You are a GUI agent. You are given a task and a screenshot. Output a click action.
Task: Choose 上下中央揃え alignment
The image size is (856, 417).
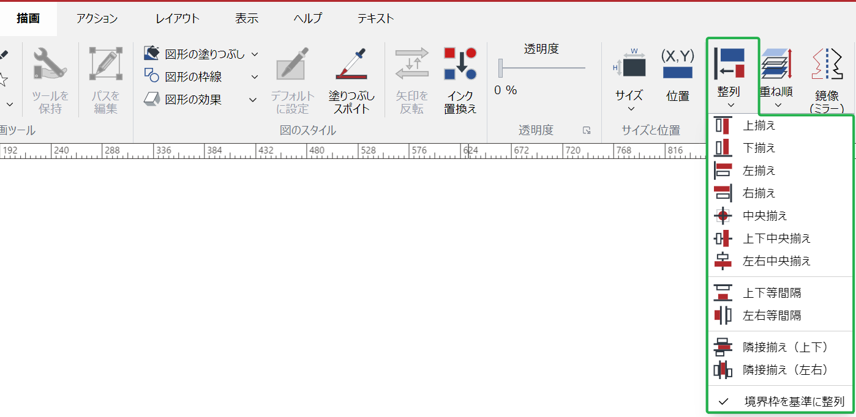point(780,238)
